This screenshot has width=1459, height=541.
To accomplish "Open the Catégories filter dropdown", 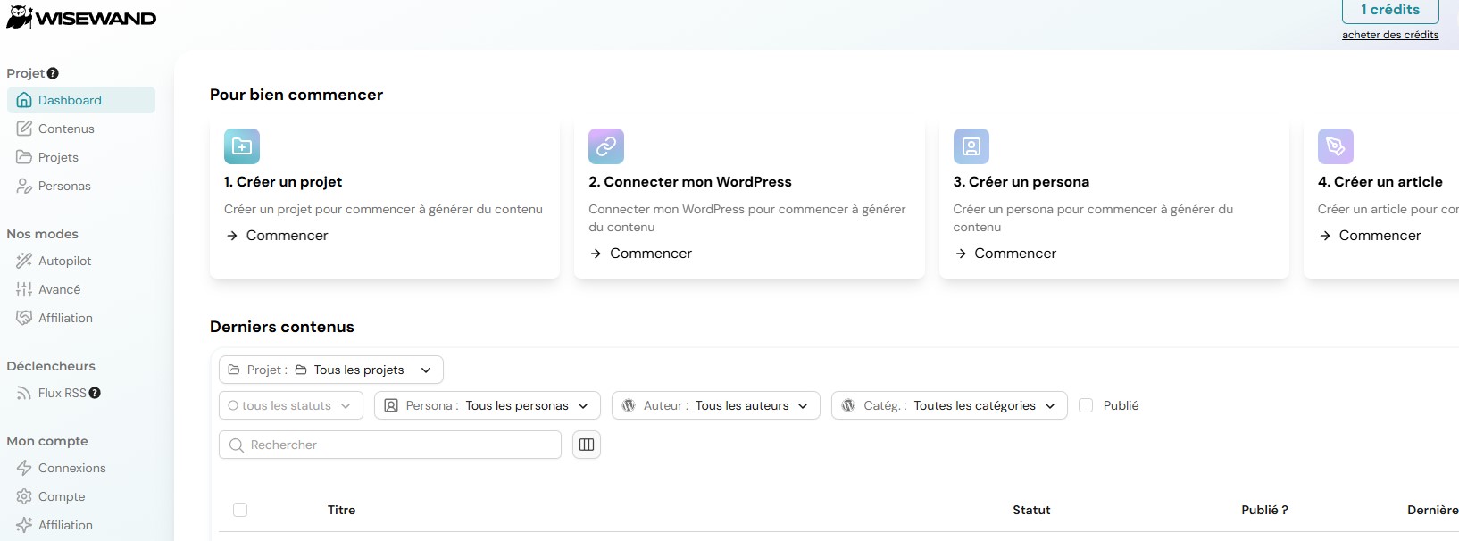I will [x=948, y=405].
